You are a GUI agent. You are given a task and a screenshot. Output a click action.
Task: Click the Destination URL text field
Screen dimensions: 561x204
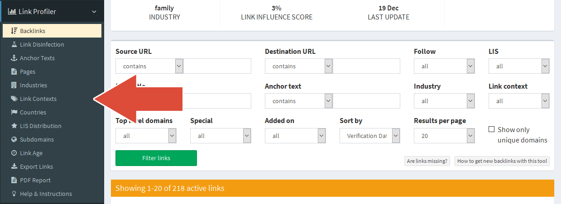(x=367, y=66)
